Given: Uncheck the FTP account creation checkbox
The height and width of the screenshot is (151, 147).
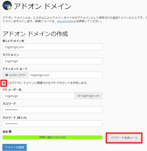Looking at the screenshot, I should click(4, 83).
